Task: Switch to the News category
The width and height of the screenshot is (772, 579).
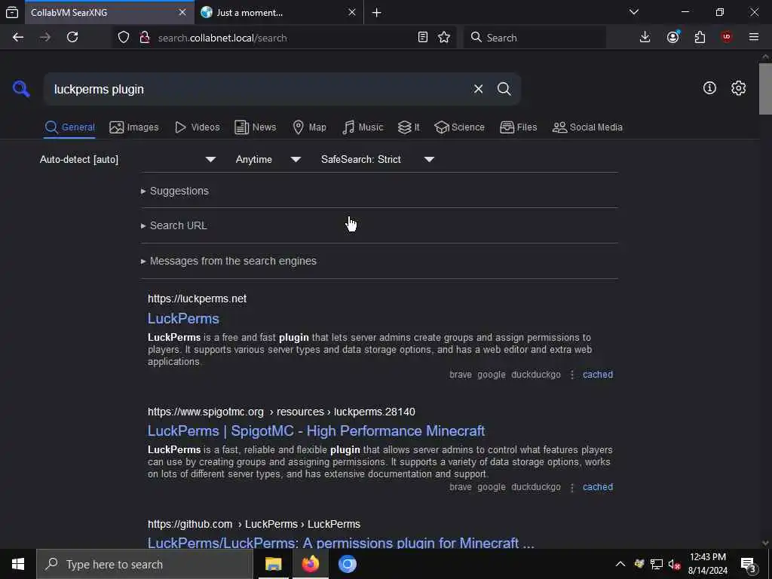Action: click(x=255, y=127)
